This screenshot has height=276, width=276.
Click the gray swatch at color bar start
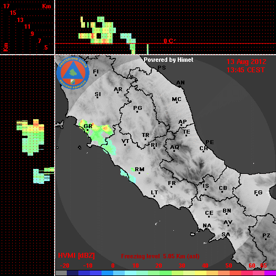61,273
